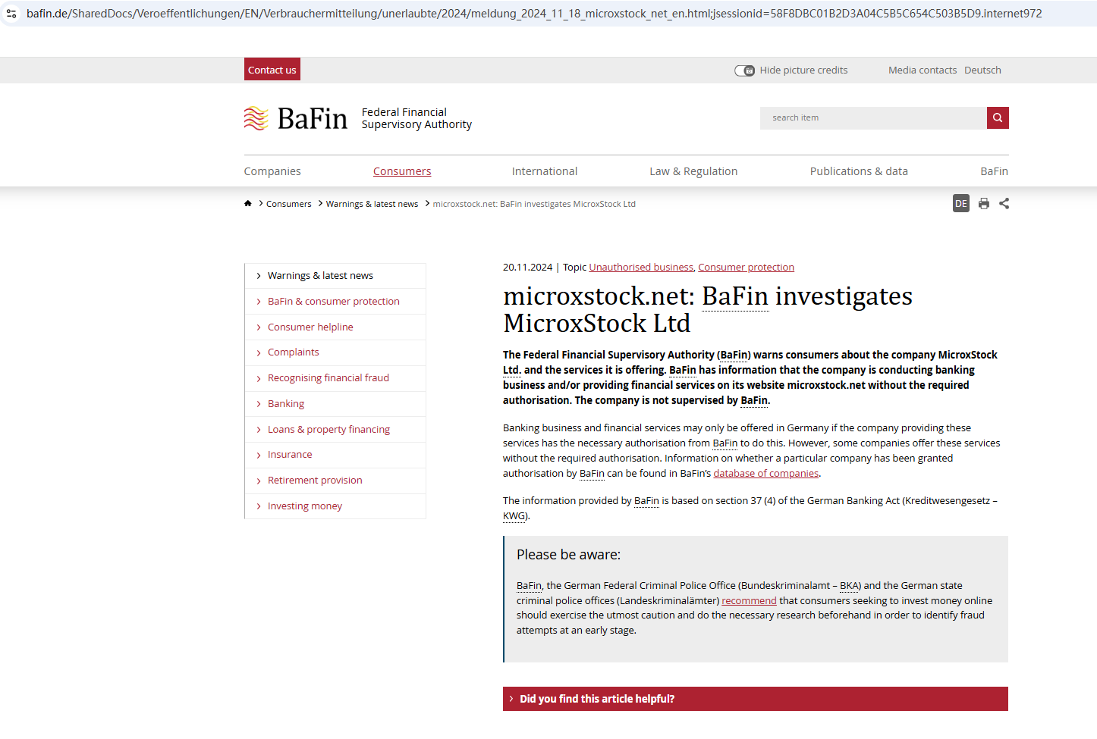Open Investing money sidebar item
Screen dimensions: 1097x739
coord(305,506)
